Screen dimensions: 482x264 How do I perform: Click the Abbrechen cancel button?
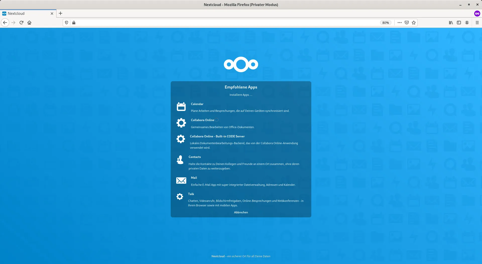241,212
